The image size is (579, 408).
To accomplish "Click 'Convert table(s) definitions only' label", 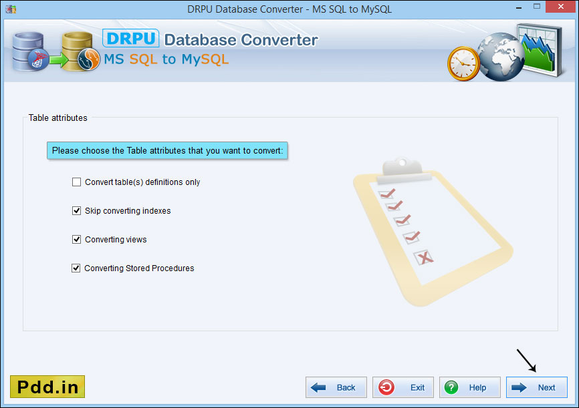I will pyautogui.click(x=142, y=182).
